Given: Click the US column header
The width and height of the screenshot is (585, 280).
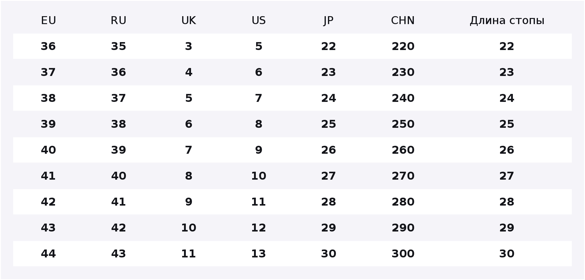Looking at the screenshot, I should [259, 20].
